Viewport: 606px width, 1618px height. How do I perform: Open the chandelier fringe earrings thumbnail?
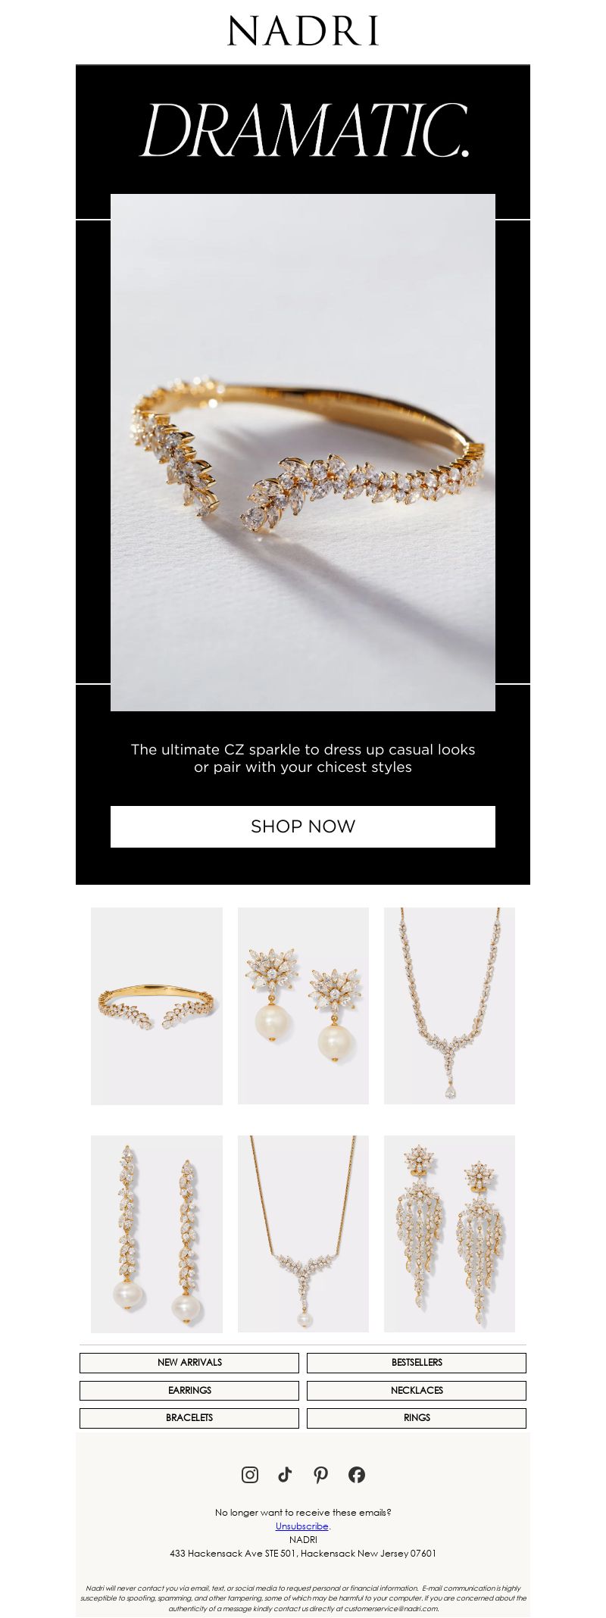click(449, 1233)
